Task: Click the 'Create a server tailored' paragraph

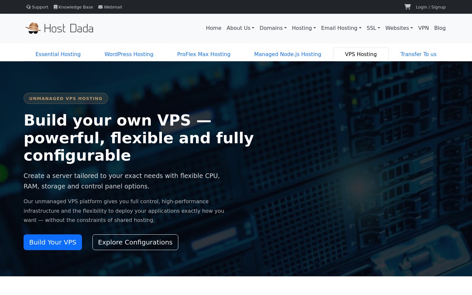Action: pos(122,181)
